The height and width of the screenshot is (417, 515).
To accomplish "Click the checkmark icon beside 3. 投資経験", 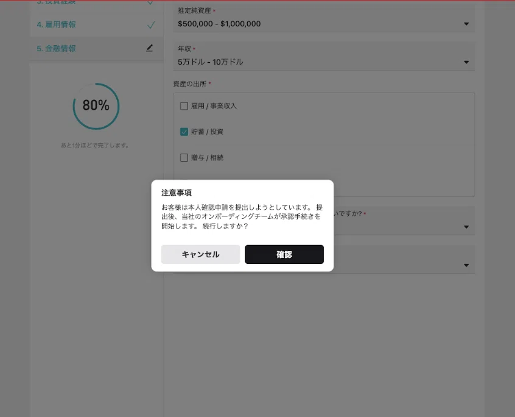I will [151, 2].
